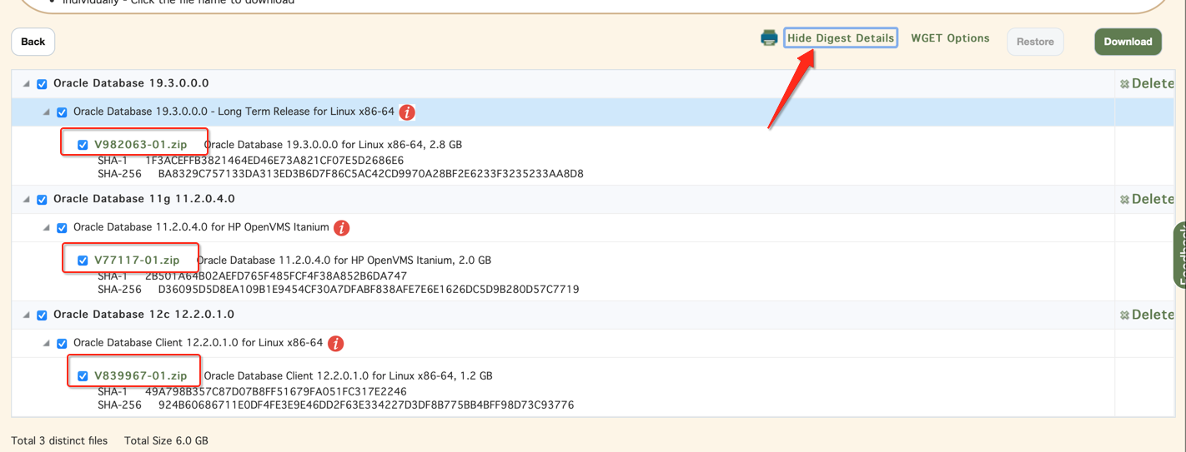The image size is (1186, 452).
Task: Uncheck Long Term Release for Linux x86-64 checkbox
Action: click(x=62, y=112)
